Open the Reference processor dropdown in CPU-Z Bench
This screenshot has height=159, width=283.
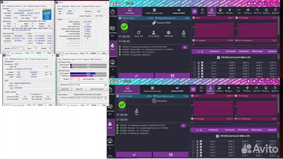(x=87, y=98)
